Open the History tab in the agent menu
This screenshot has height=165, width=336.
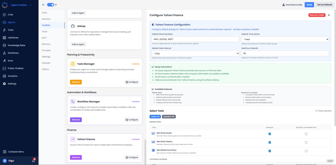(45, 69)
